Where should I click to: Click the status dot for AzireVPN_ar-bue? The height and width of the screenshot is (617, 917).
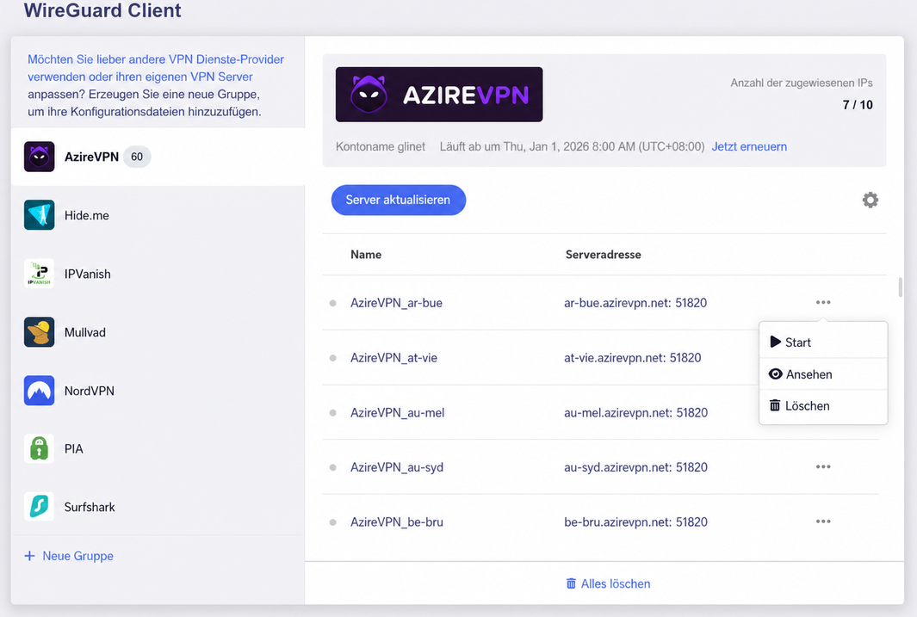(x=332, y=303)
